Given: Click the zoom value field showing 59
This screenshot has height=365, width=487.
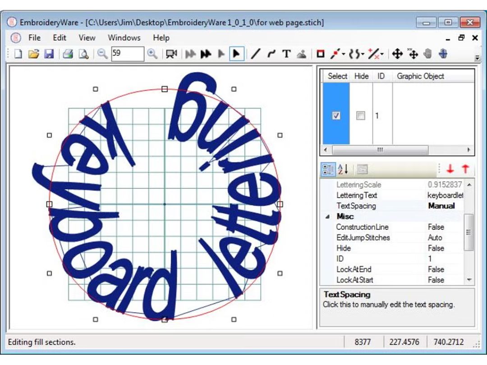Looking at the screenshot, I should click(x=128, y=54).
